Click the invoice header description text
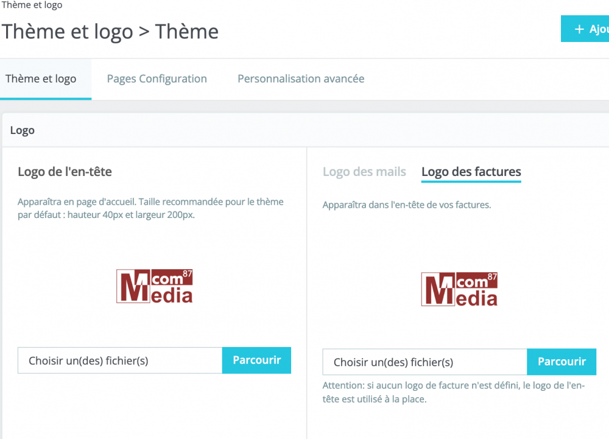Screen dimensions: 609x439 [x=406, y=205]
